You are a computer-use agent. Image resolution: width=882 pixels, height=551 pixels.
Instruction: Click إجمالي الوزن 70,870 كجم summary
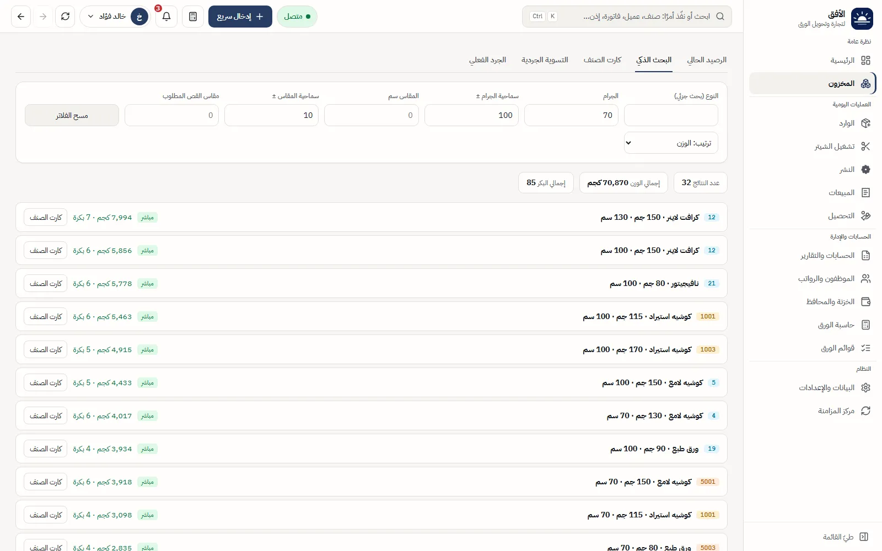pos(623,183)
